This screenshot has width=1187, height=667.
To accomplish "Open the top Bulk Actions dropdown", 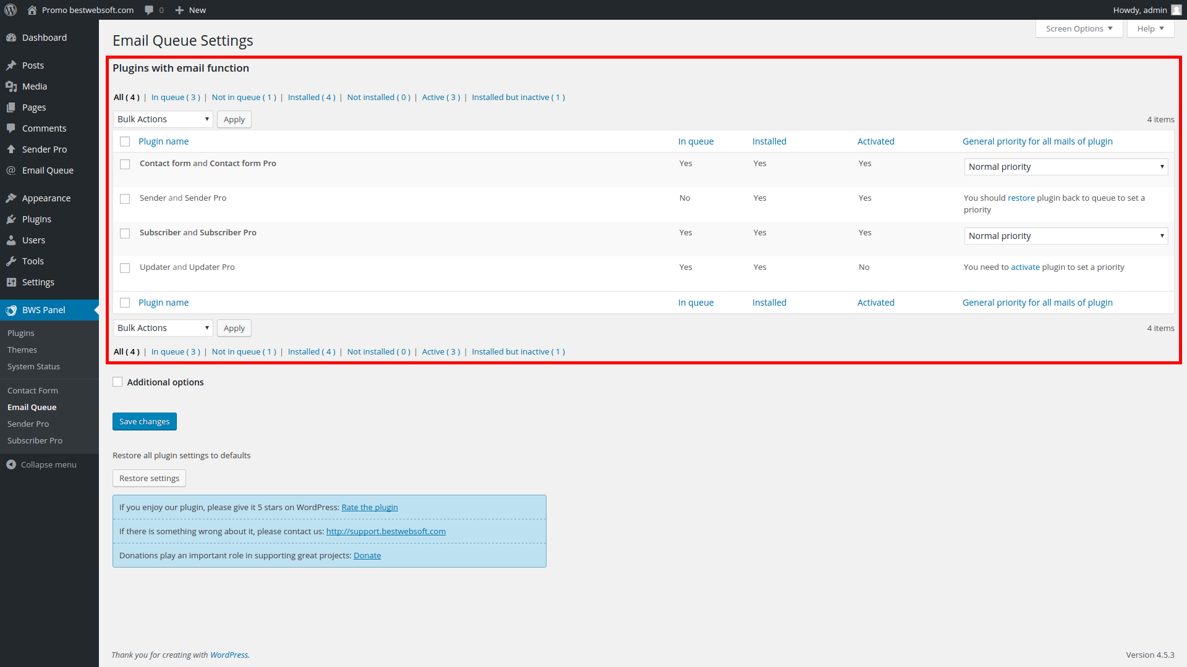I will [163, 119].
